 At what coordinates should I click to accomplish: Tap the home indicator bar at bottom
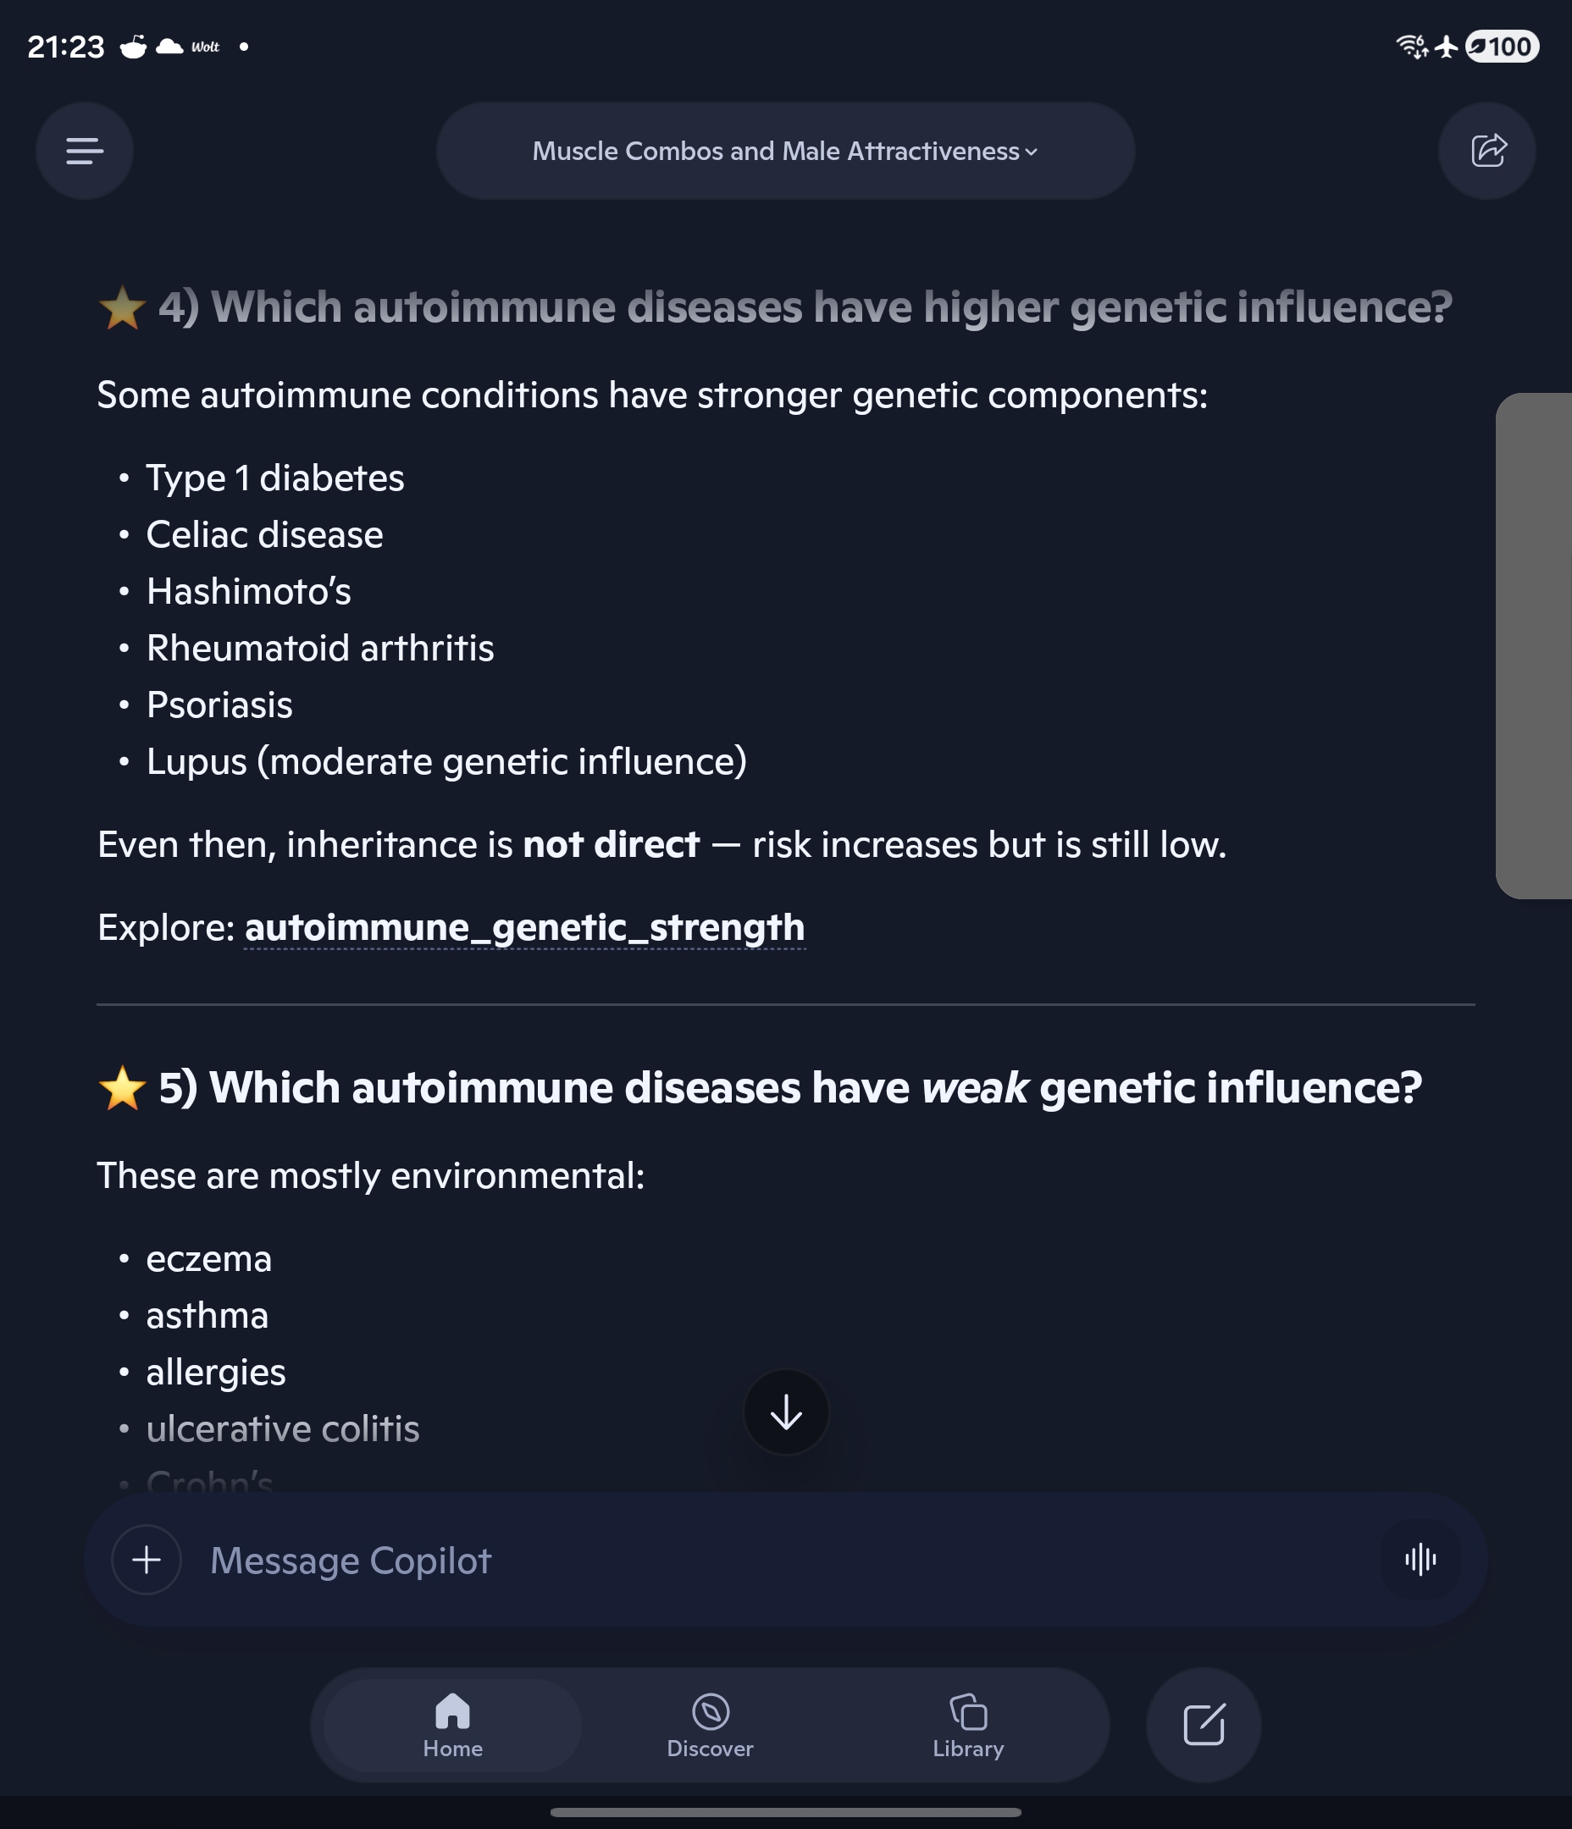785,1812
